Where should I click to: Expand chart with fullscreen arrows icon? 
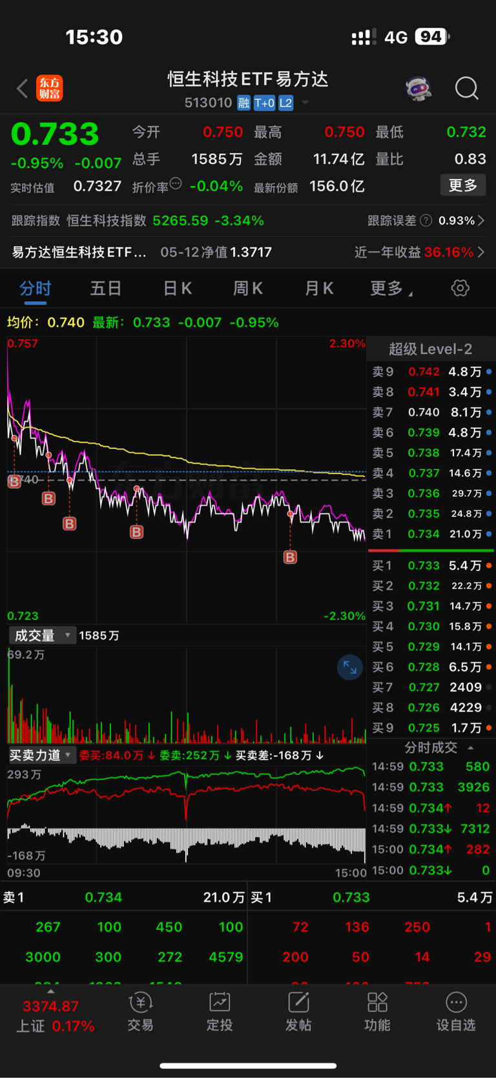click(349, 667)
